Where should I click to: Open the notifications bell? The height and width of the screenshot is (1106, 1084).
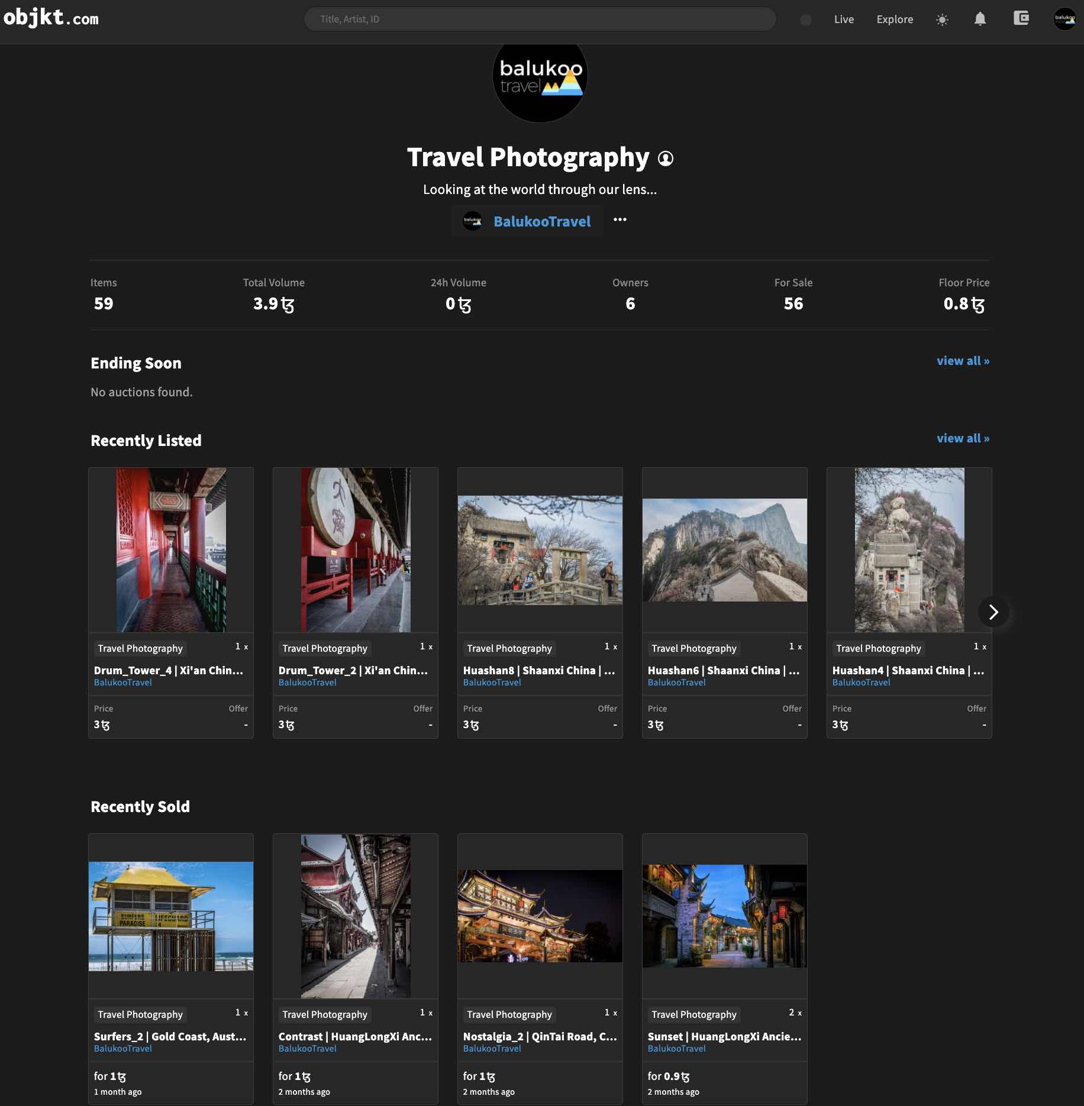point(980,19)
